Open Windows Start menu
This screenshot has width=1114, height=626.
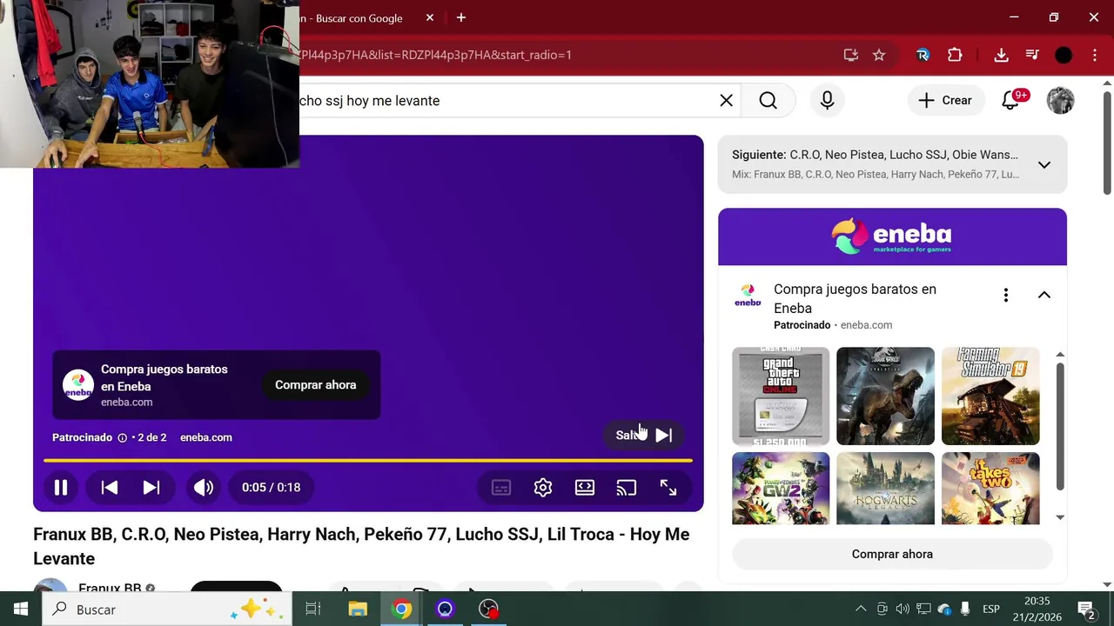(21, 609)
